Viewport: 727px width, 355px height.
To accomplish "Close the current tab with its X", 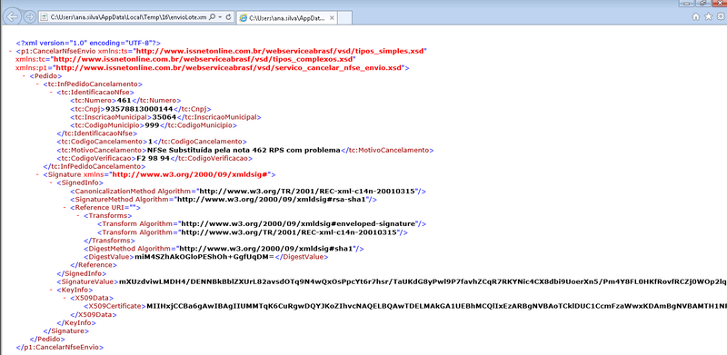I will click(332, 18).
